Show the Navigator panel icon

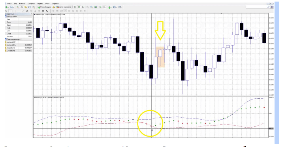pyautogui.click(x=26, y=7)
